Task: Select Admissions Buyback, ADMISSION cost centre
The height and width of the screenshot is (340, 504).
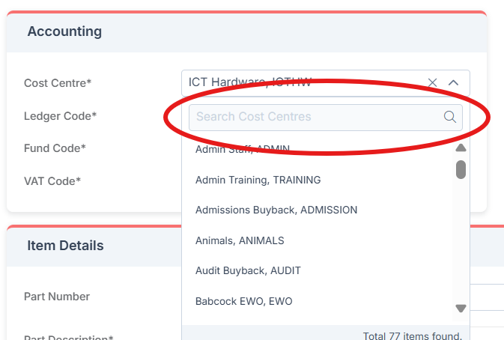Action: [x=276, y=210]
